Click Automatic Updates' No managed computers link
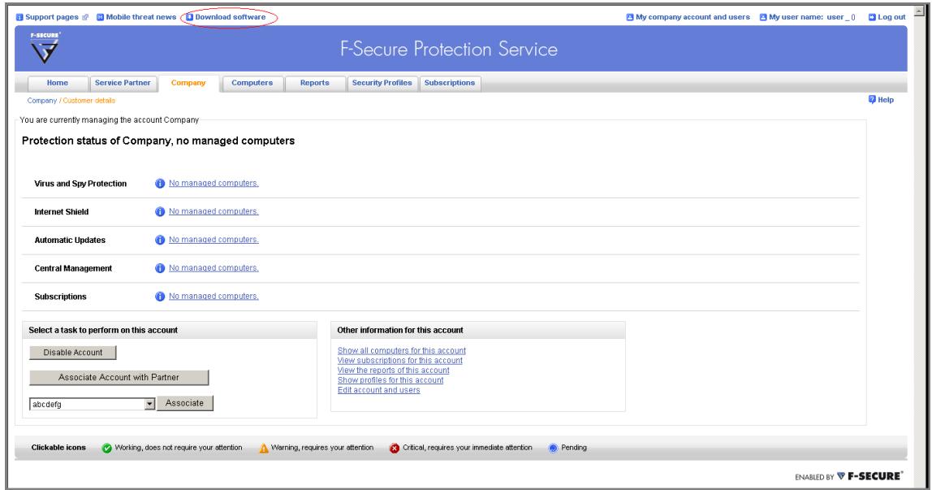This screenshot has width=932, height=490. [214, 240]
